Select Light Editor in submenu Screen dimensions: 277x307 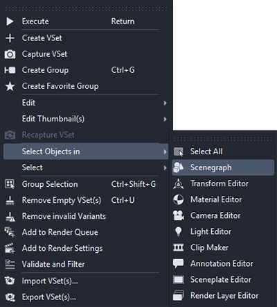pyautogui.click(x=223, y=232)
